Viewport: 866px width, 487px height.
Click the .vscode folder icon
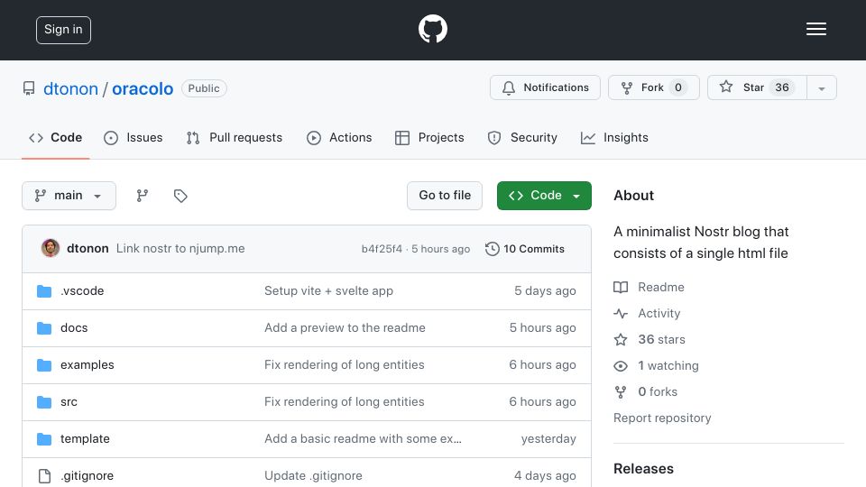(44, 291)
